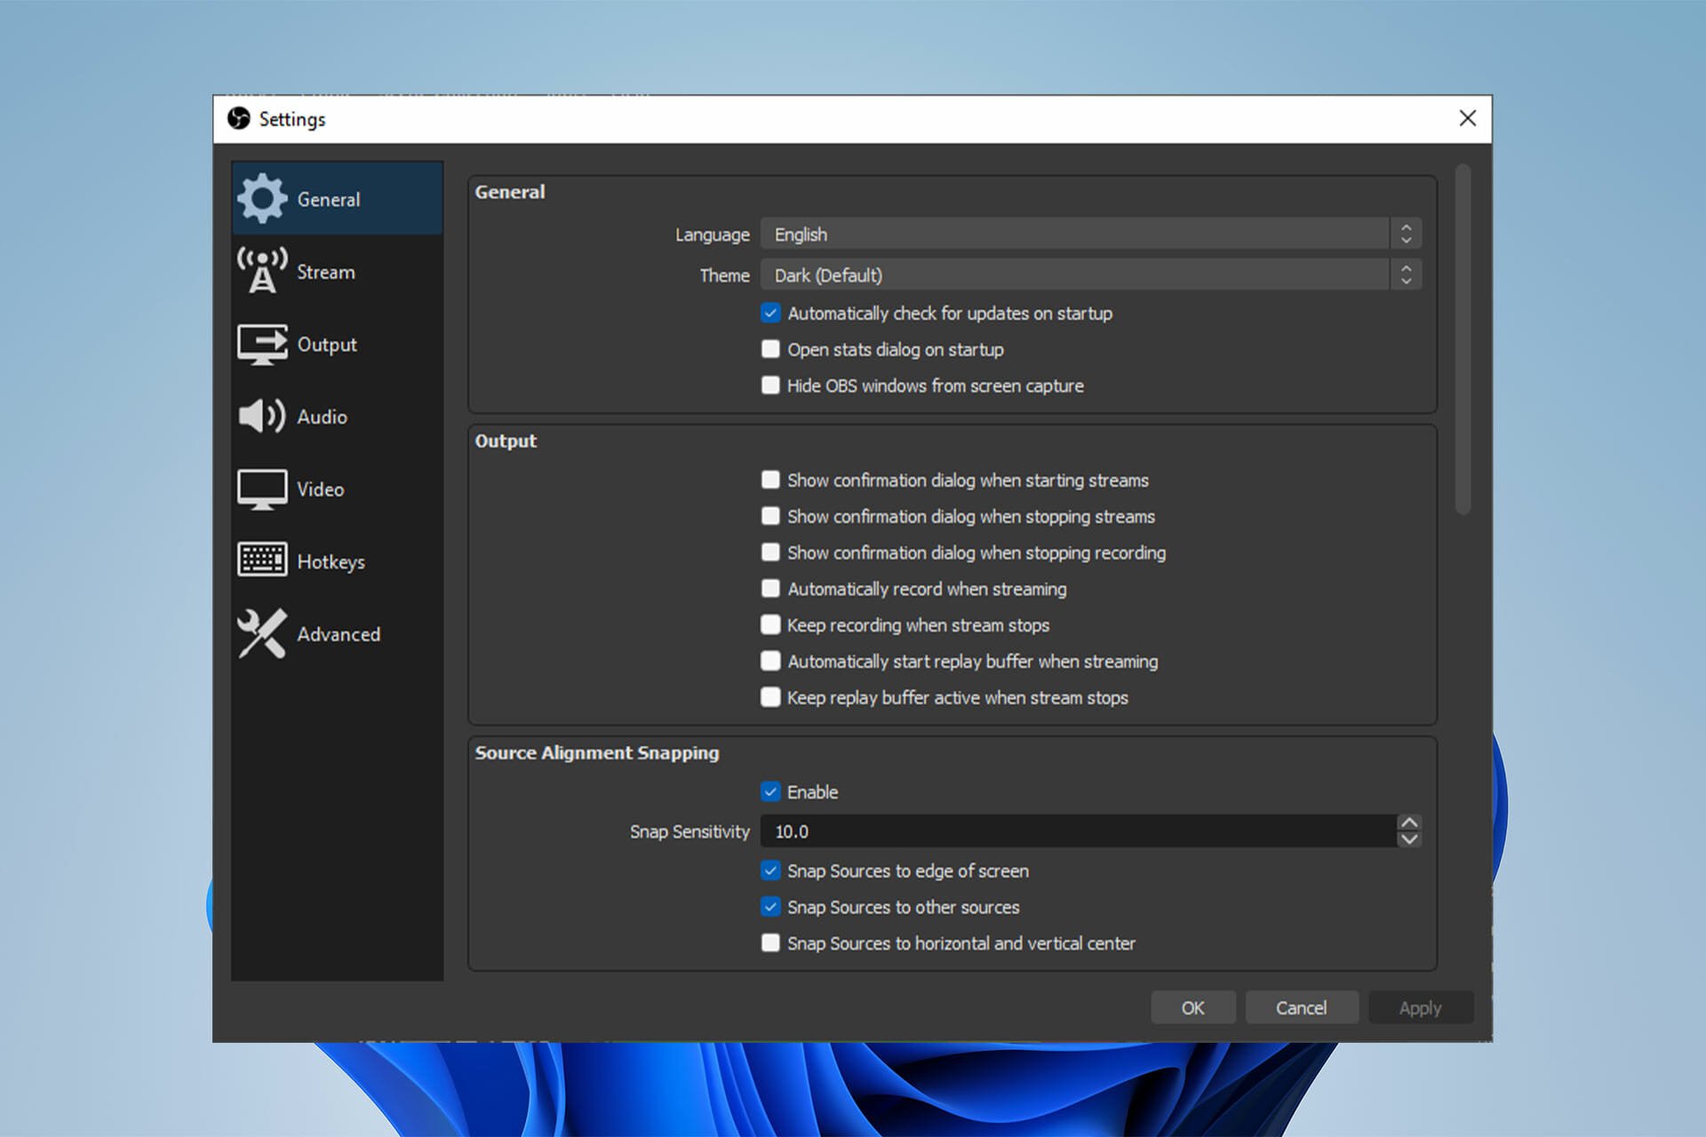Enable confirmation dialog when starting streams
Viewport: 1706px width, 1137px height.
770,480
